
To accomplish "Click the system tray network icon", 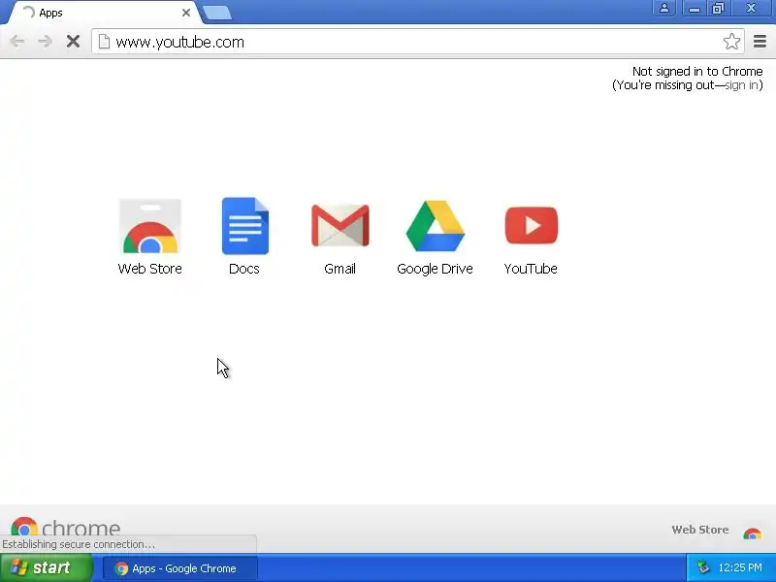I will click(703, 567).
